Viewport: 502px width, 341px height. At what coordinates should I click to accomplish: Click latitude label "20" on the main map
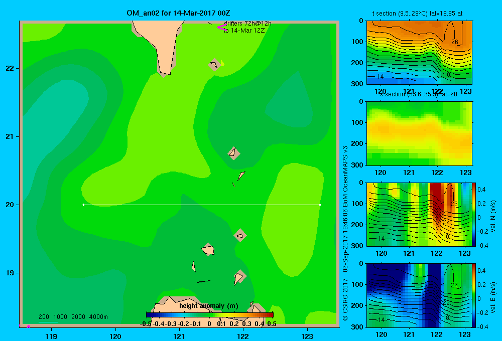click(x=10, y=205)
